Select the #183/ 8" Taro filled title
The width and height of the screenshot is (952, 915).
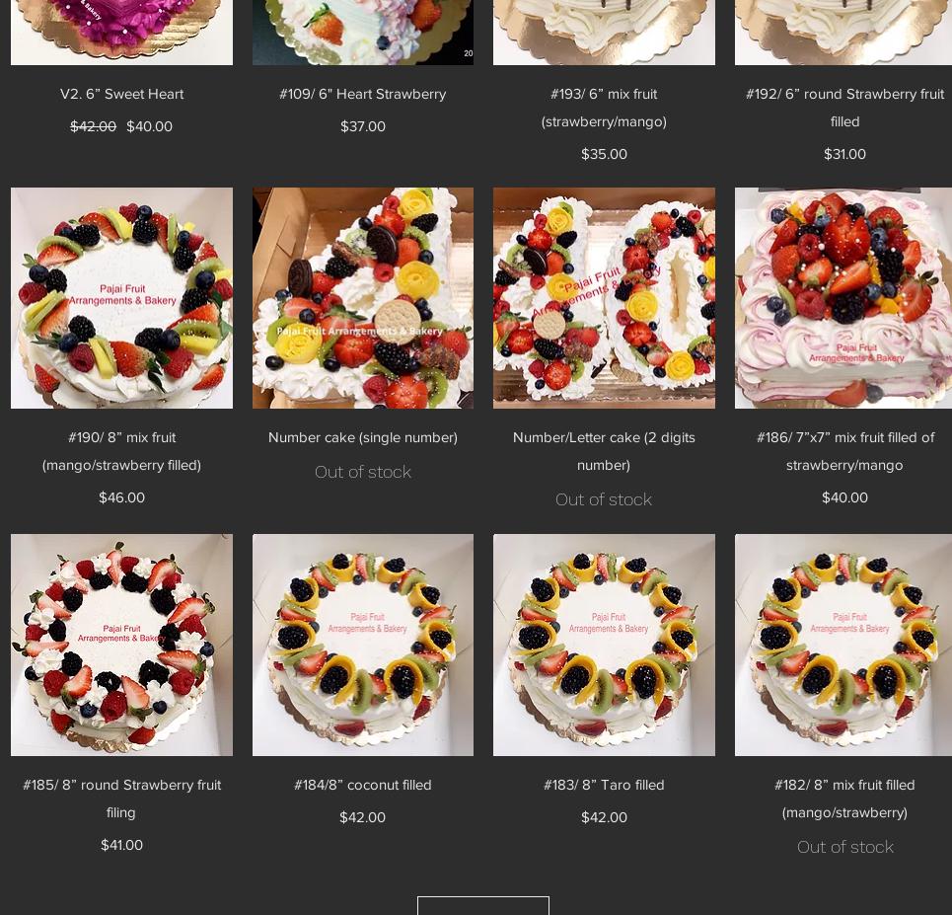tap(604, 785)
